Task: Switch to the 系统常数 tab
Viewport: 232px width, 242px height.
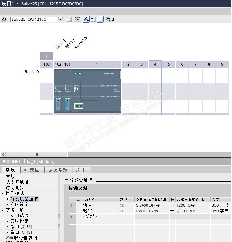Action: (58, 170)
